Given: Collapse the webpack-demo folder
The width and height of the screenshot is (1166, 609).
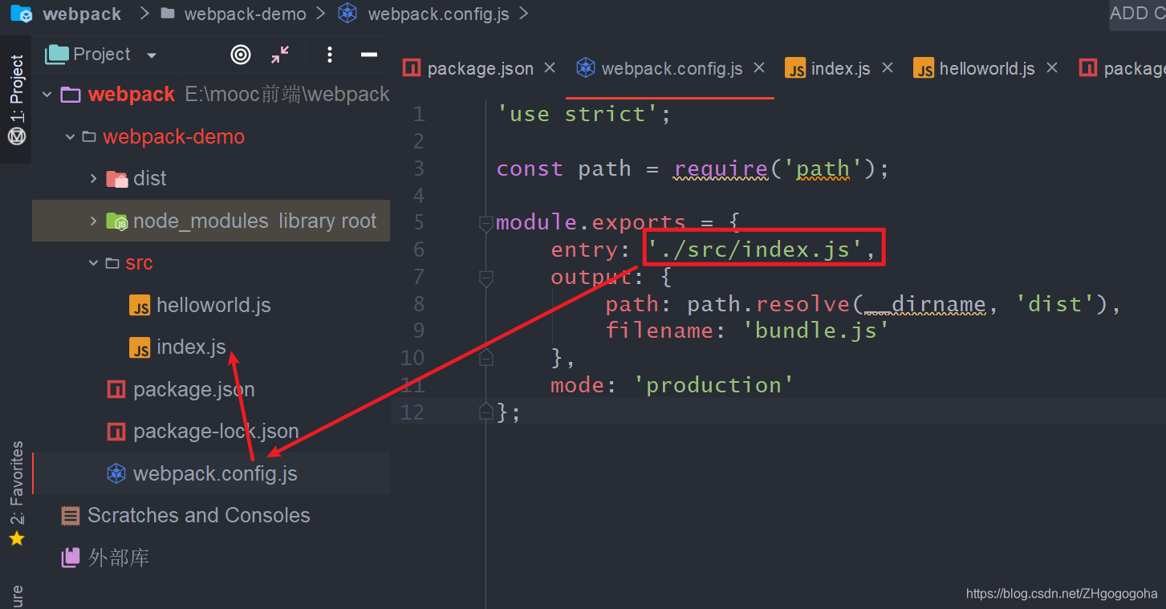Looking at the screenshot, I should pos(70,137).
